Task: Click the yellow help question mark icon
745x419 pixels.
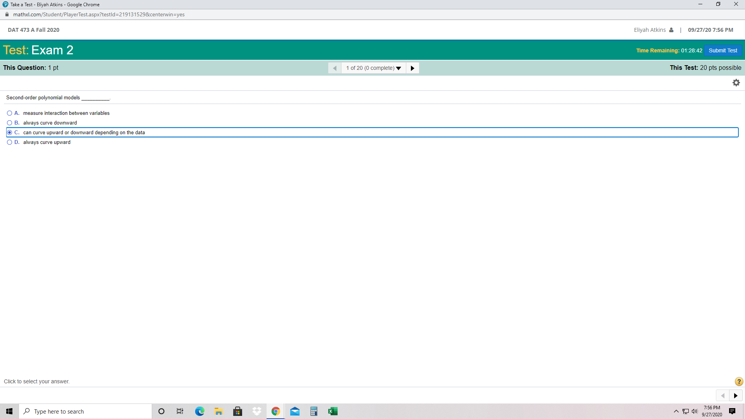Action: [739, 381]
